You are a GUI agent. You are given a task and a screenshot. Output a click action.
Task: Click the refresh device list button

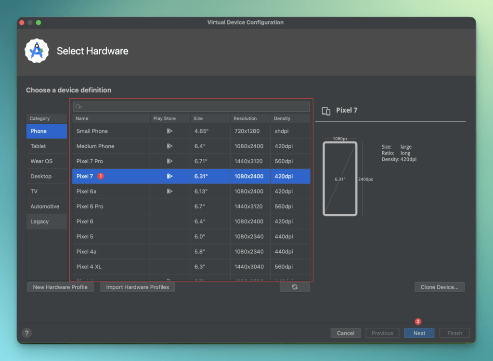295,287
